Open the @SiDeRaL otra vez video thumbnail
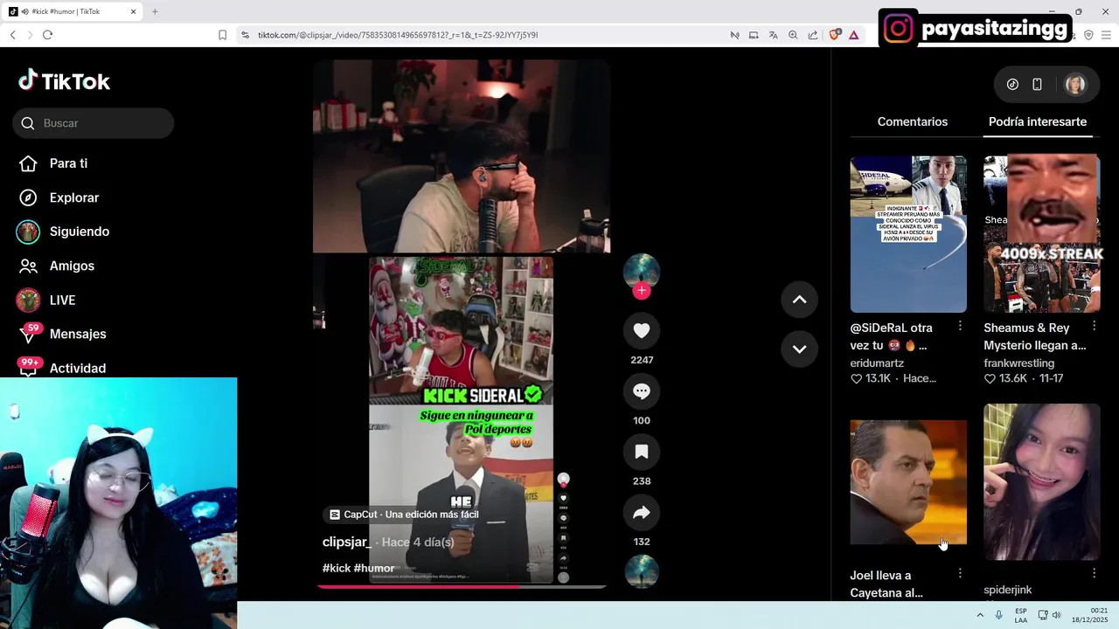 click(x=908, y=234)
